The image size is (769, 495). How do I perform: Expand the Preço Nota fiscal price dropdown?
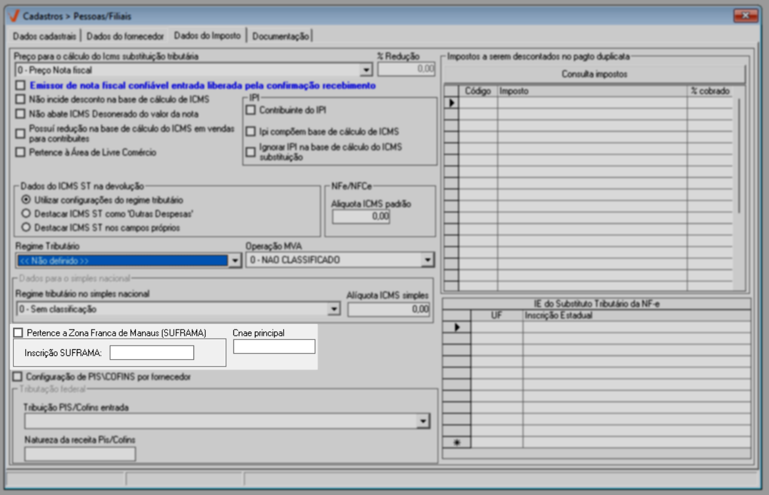click(x=367, y=70)
